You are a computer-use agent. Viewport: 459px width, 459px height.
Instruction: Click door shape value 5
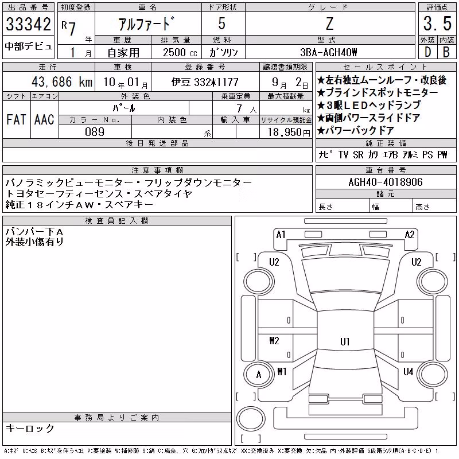click(x=222, y=24)
